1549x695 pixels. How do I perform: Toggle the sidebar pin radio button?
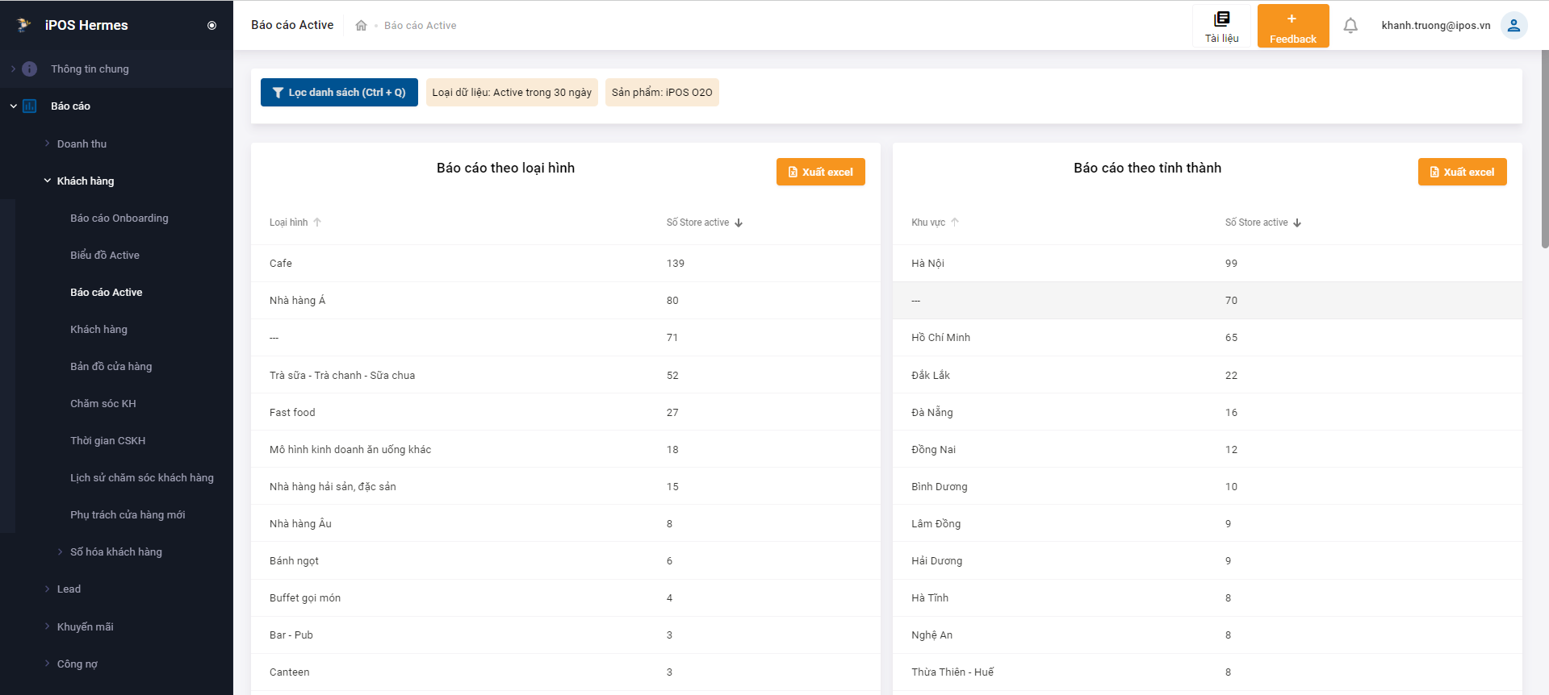[x=211, y=26]
